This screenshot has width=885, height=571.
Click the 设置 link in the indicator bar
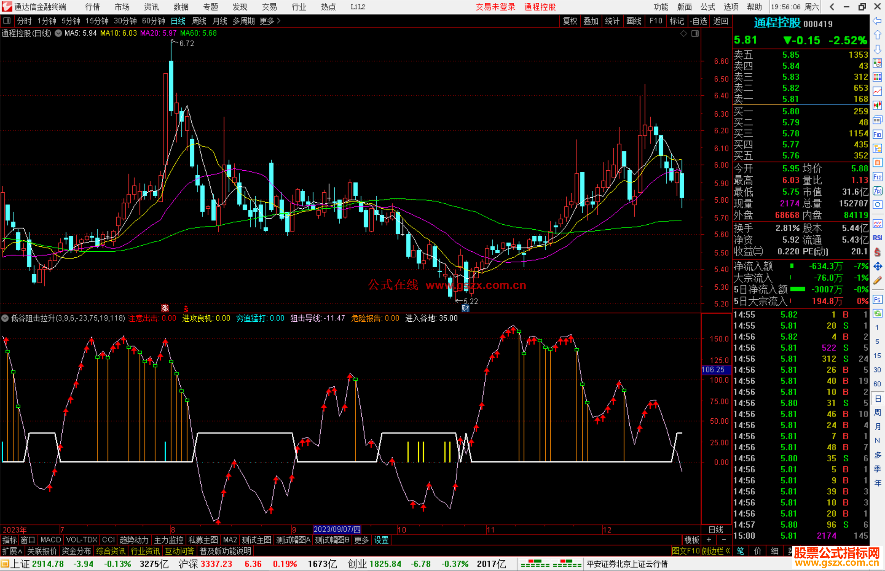(x=381, y=540)
